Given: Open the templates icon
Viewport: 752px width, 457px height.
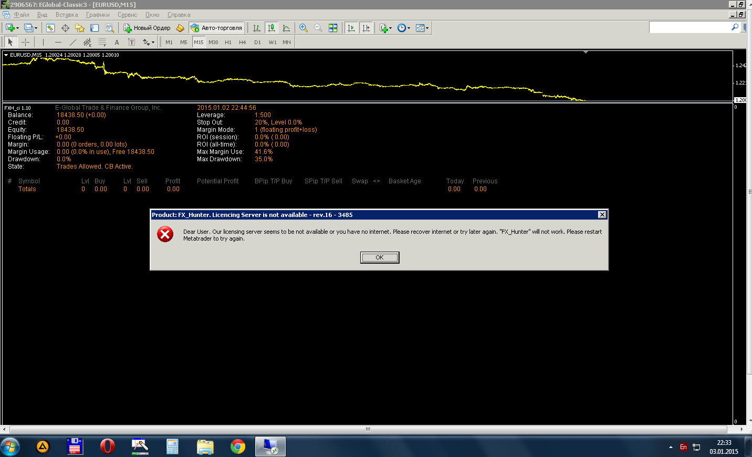Looking at the screenshot, I should [420, 28].
